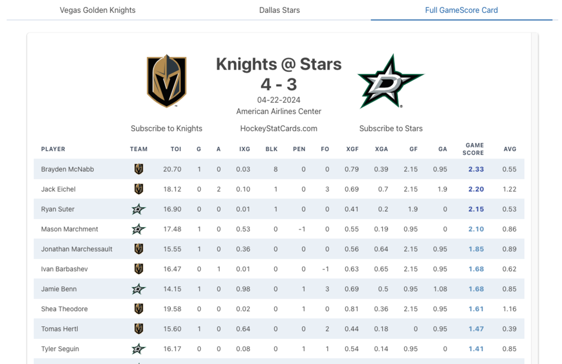The width and height of the screenshot is (562, 364).
Task: Click the AVG column header
Action: point(510,149)
